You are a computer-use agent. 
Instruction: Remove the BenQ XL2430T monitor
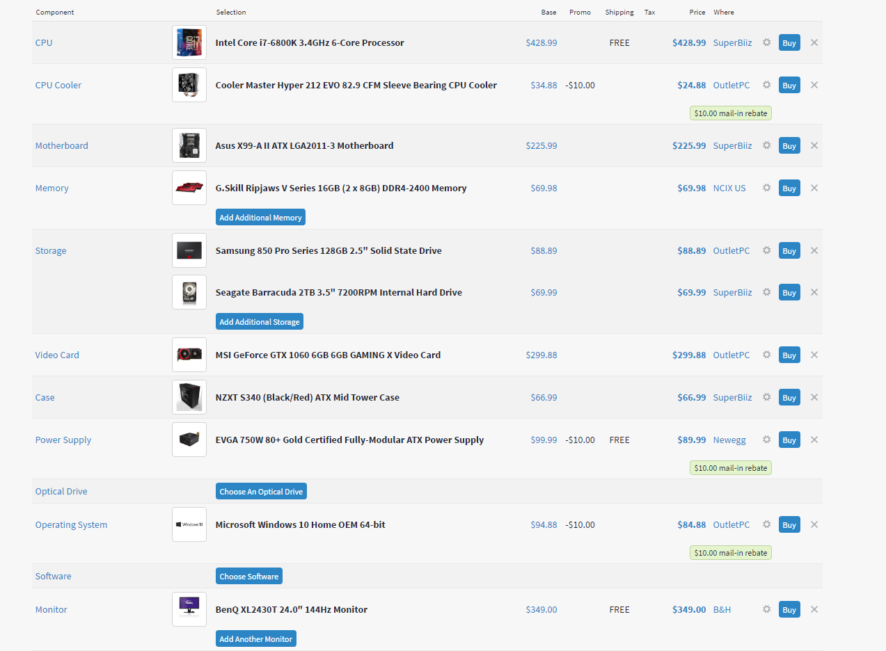[814, 609]
